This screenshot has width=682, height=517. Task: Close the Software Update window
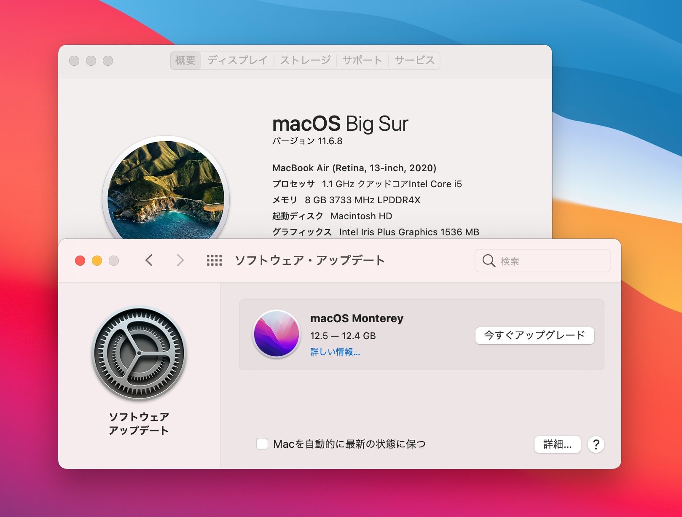click(x=80, y=261)
